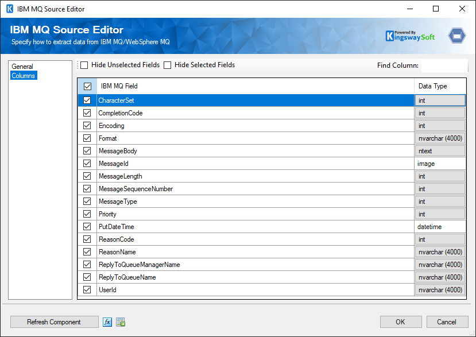
Task: Open data type dropdown for PutDateTime
Action: [x=440, y=227]
